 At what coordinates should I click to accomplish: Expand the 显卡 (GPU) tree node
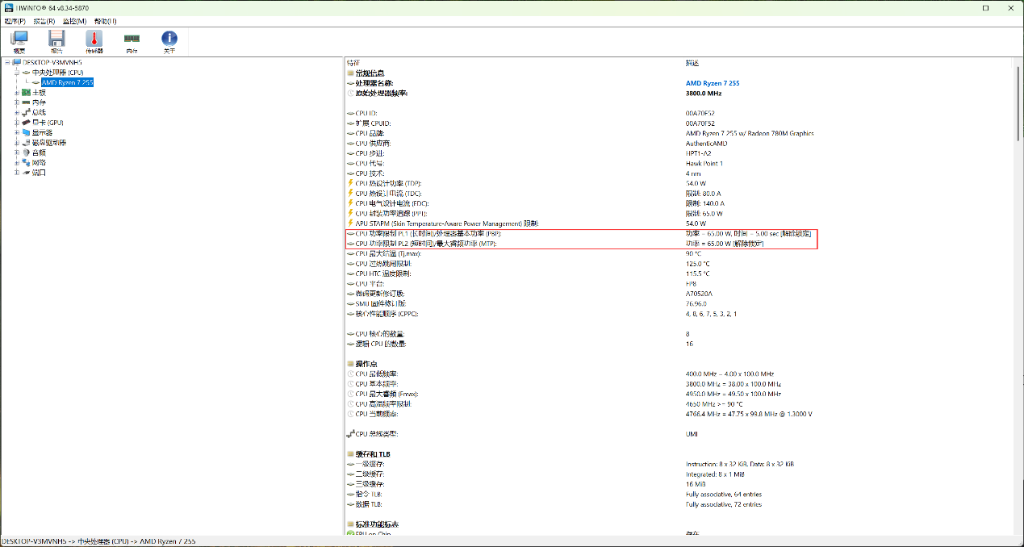tap(17, 123)
